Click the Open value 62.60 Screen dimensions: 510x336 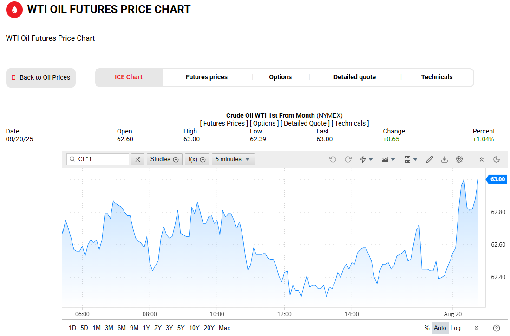125,139
